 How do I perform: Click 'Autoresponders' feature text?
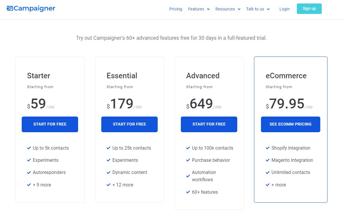(49, 173)
